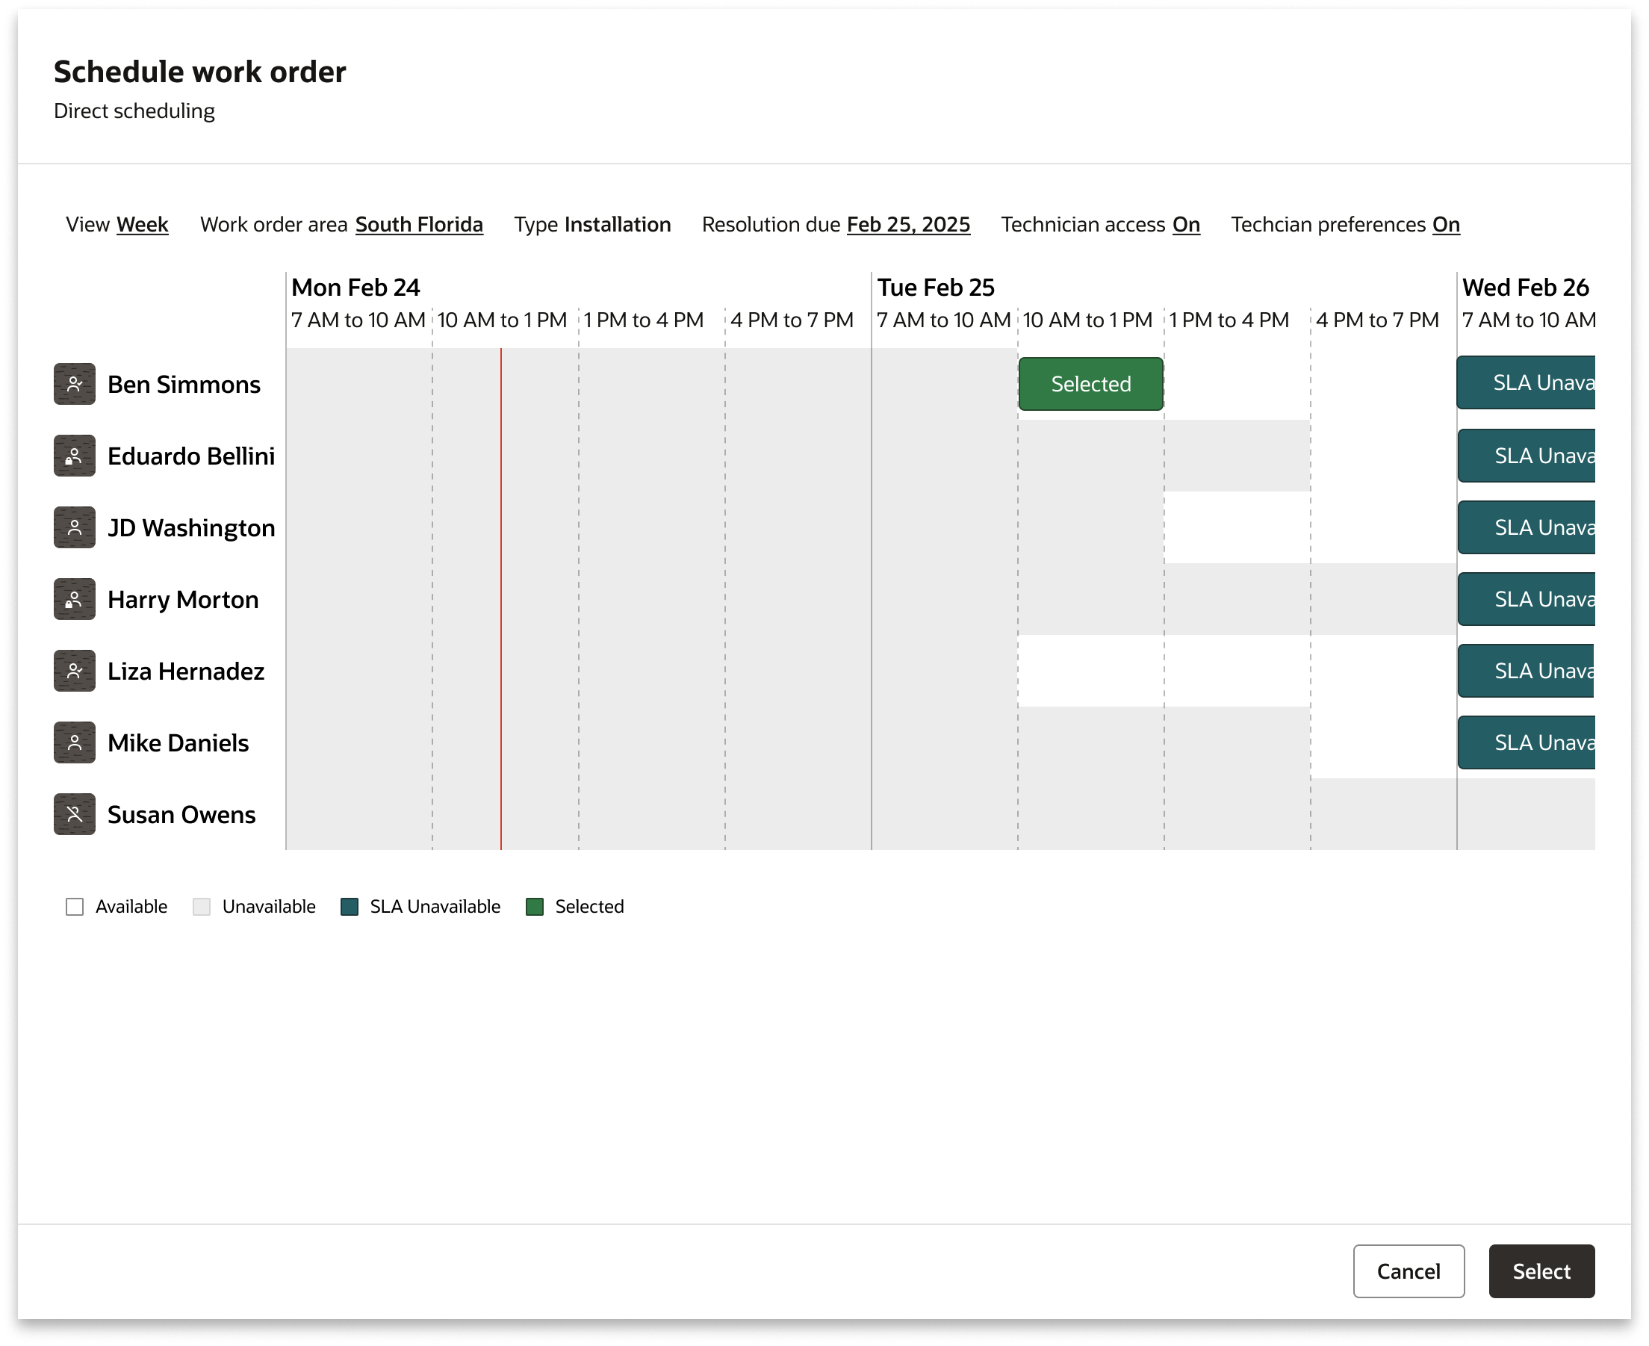Screen dimensions: 1649x1346
Task: Select JD Washington Tuesday 1 PM slot
Action: pyautogui.click(x=1237, y=527)
